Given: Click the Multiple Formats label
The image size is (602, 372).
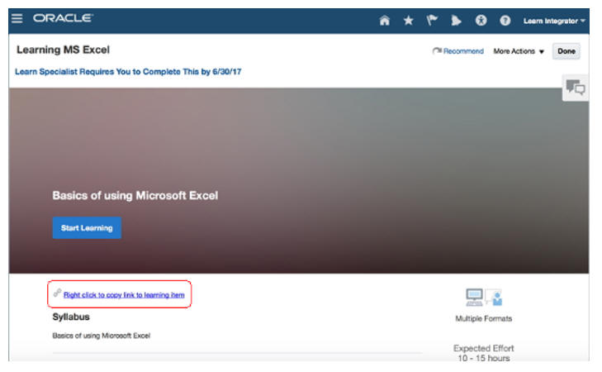Looking at the screenshot, I should point(483,318).
